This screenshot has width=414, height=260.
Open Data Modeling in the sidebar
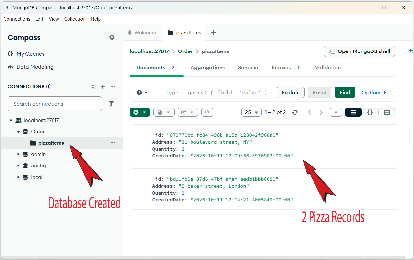point(30,67)
